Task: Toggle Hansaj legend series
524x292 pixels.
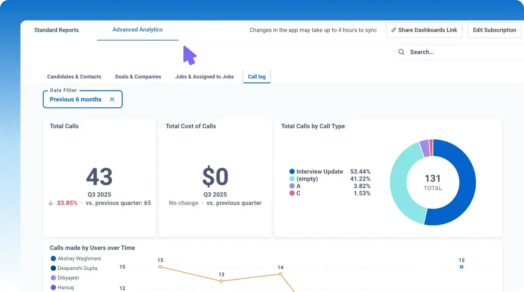Action: (62, 287)
